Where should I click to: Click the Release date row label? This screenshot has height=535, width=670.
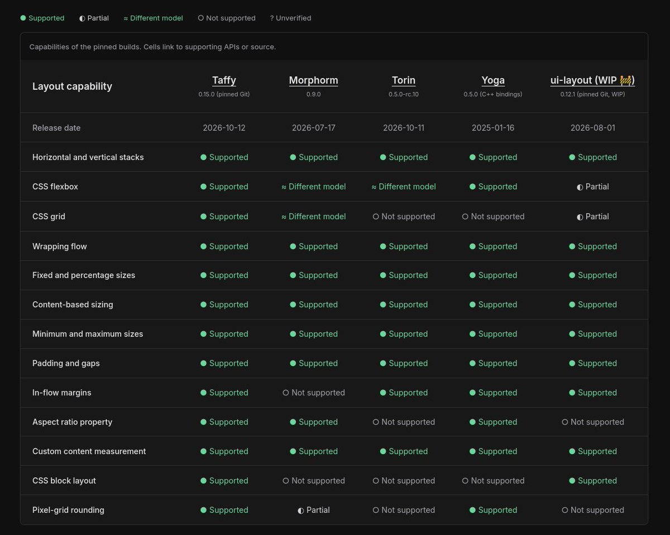click(56, 128)
